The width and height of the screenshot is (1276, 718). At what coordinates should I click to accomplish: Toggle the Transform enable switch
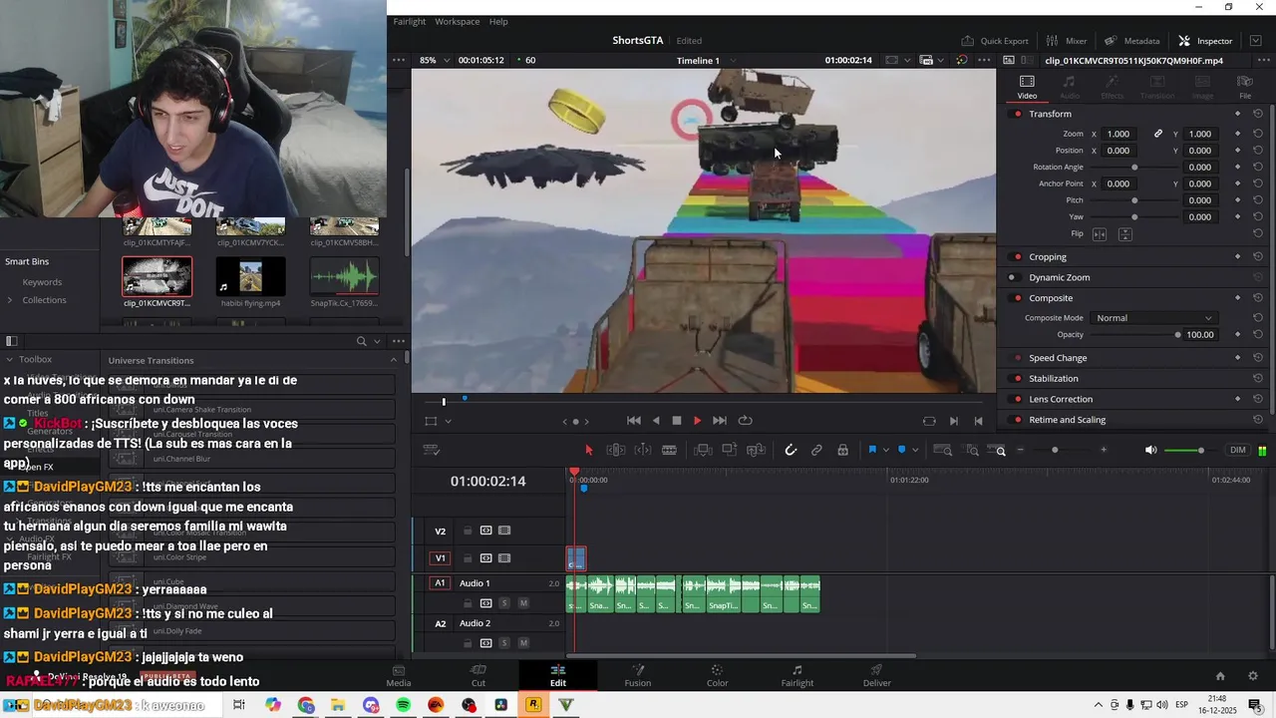[x=1017, y=114]
